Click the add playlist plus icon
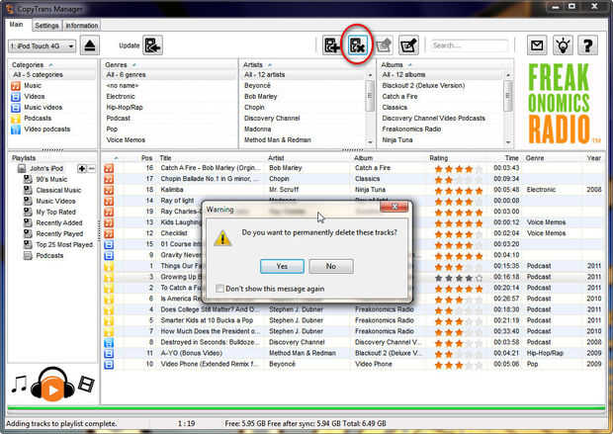Screen dimensions: 613x434 tap(82, 168)
